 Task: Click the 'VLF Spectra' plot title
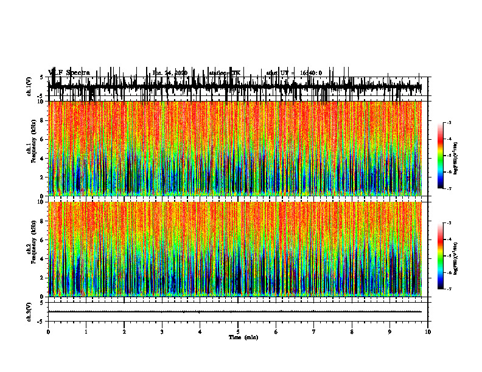69,73
